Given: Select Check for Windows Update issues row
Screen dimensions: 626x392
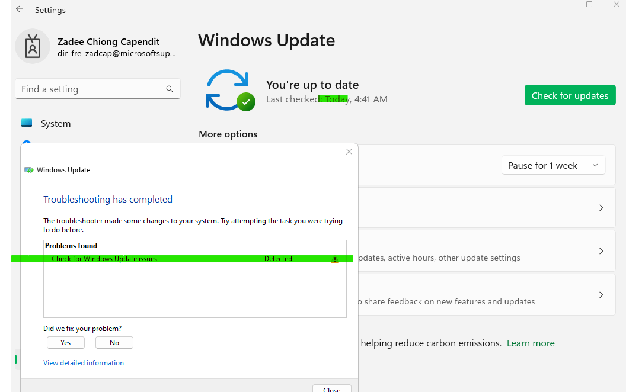Looking at the screenshot, I should (195, 259).
